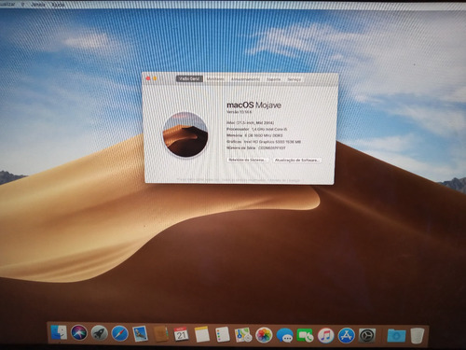The width and height of the screenshot is (466, 350).
Task: Click the Memória 8 GB 1600 MHz DDR3 line
Action: click(x=254, y=135)
